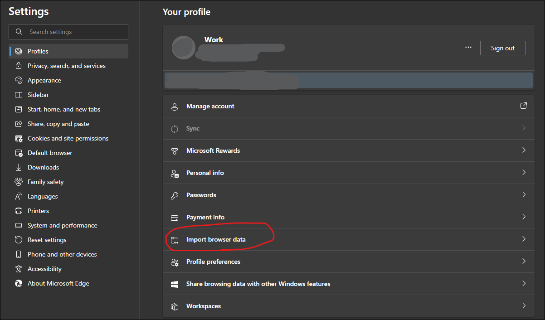
Task: Click the external link icon on Manage account
Action: (524, 106)
